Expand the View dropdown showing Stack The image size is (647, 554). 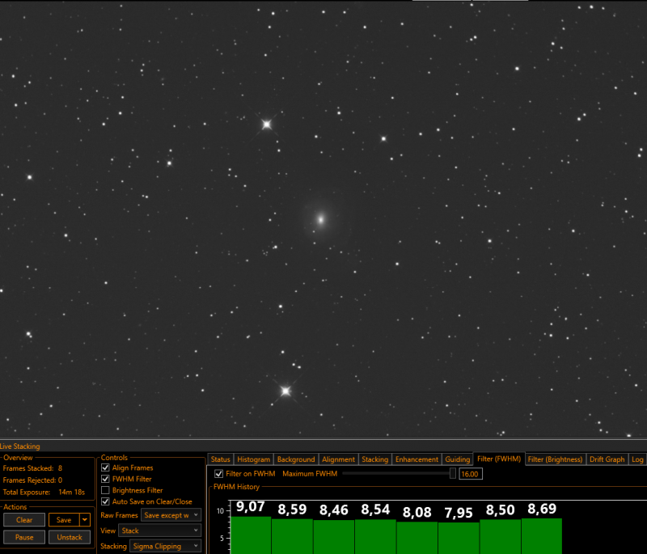point(159,531)
